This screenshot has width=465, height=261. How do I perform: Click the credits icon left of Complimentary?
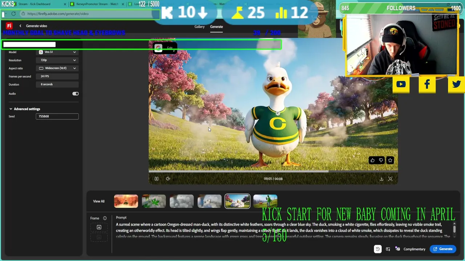point(398,249)
